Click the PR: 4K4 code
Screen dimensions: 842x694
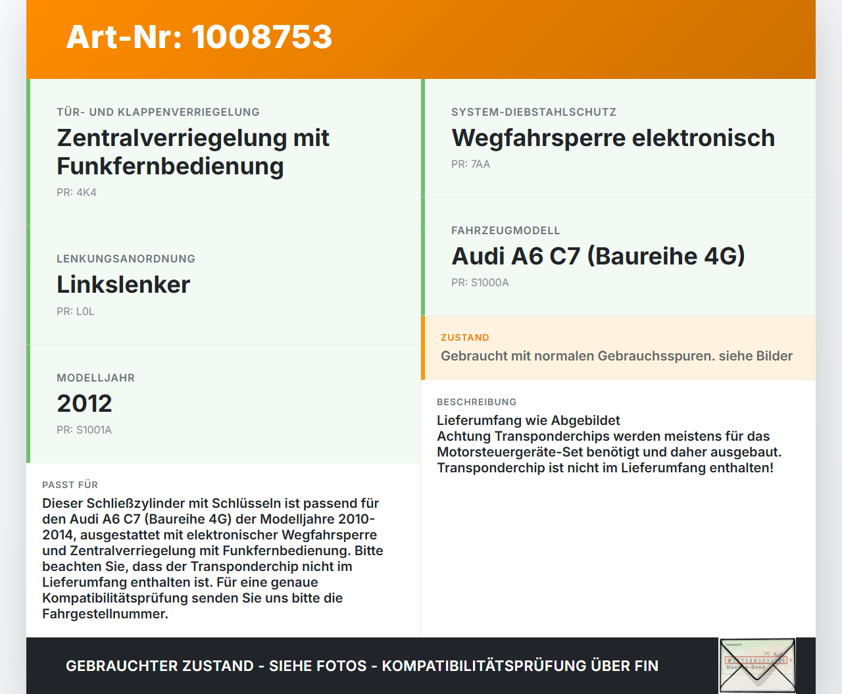click(77, 193)
